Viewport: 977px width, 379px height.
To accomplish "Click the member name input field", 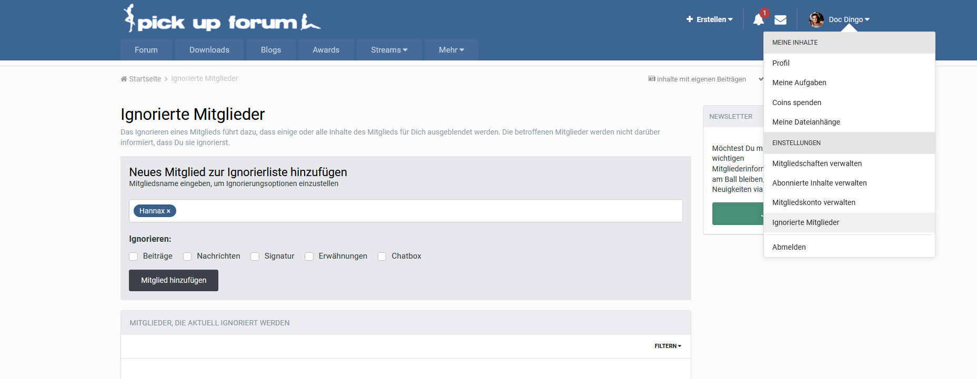I will pyautogui.click(x=421, y=211).
